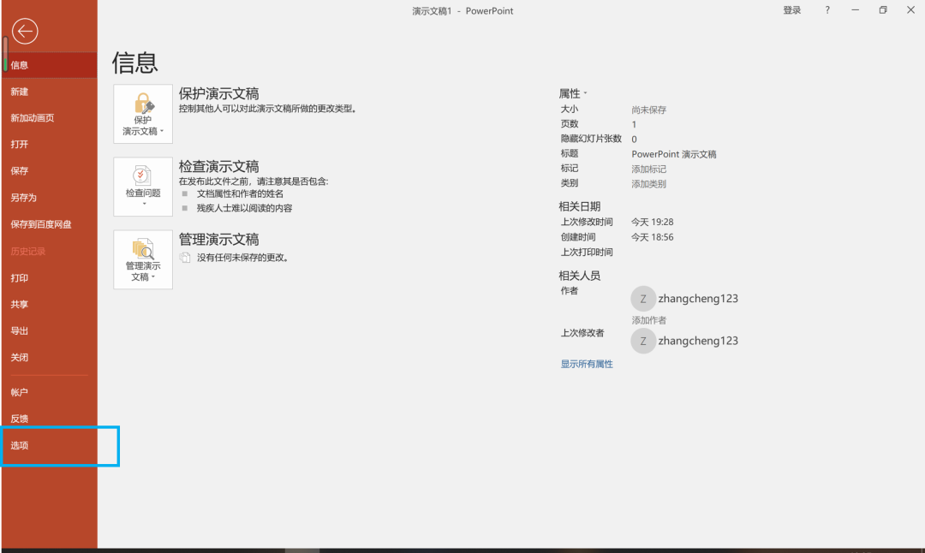Open the 保护演示文稿 protect button
The height and width of the screenshot is (553, 925).
143,114
